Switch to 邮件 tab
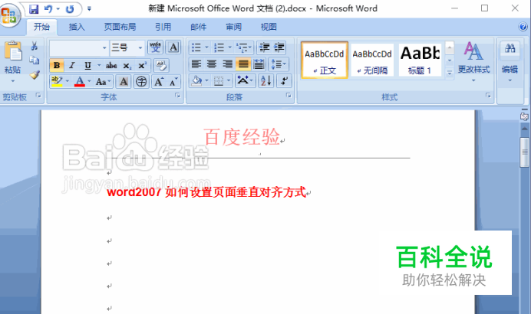 click(x=198, y=27)
